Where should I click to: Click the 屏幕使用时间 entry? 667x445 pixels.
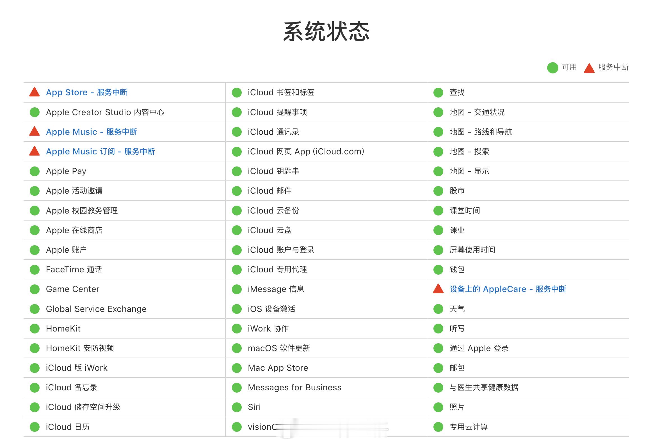[x=472, y=250]
